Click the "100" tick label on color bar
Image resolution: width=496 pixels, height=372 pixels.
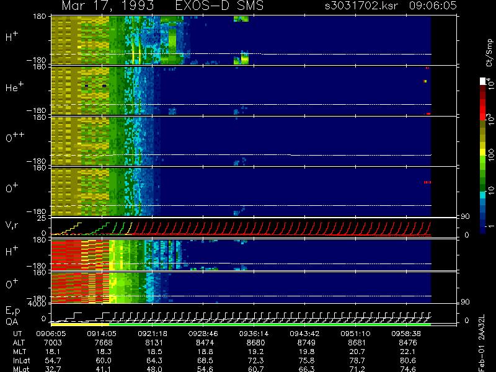(490, 156)
